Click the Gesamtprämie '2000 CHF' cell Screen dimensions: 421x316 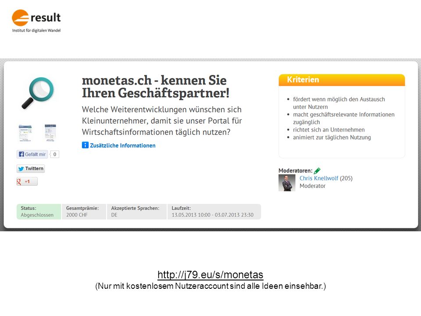click(84, 212)
